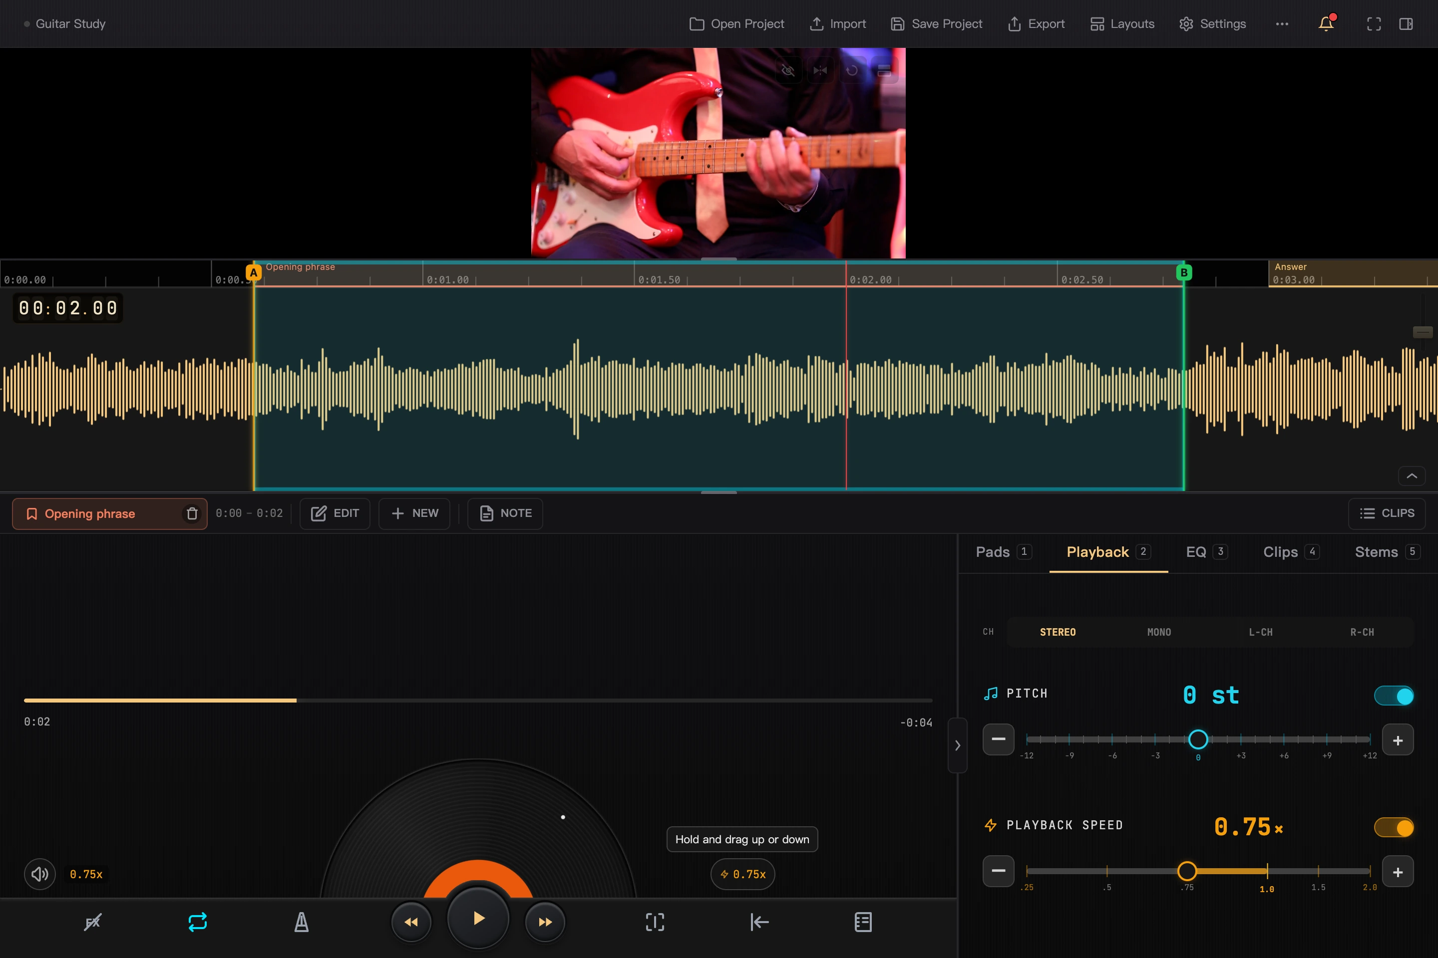Add a note with the NOTE button
This screenshot has width=1438, height=958.
(505, 513)
